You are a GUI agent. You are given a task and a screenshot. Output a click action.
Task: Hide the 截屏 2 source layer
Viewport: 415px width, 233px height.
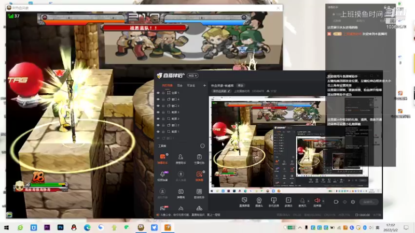tap(158, 119)
